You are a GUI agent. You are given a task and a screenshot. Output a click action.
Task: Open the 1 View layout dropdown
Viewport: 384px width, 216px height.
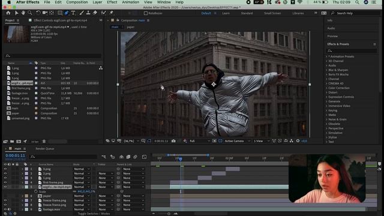click(x=262, y=141)
